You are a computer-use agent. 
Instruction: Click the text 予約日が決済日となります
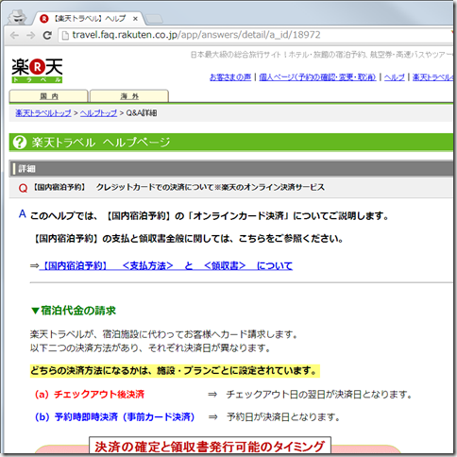(x=284, y=417)
